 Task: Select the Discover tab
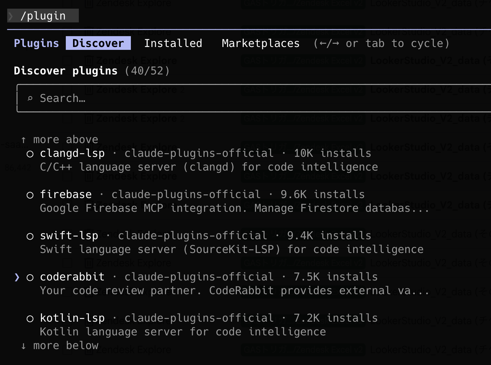[98, 43]
